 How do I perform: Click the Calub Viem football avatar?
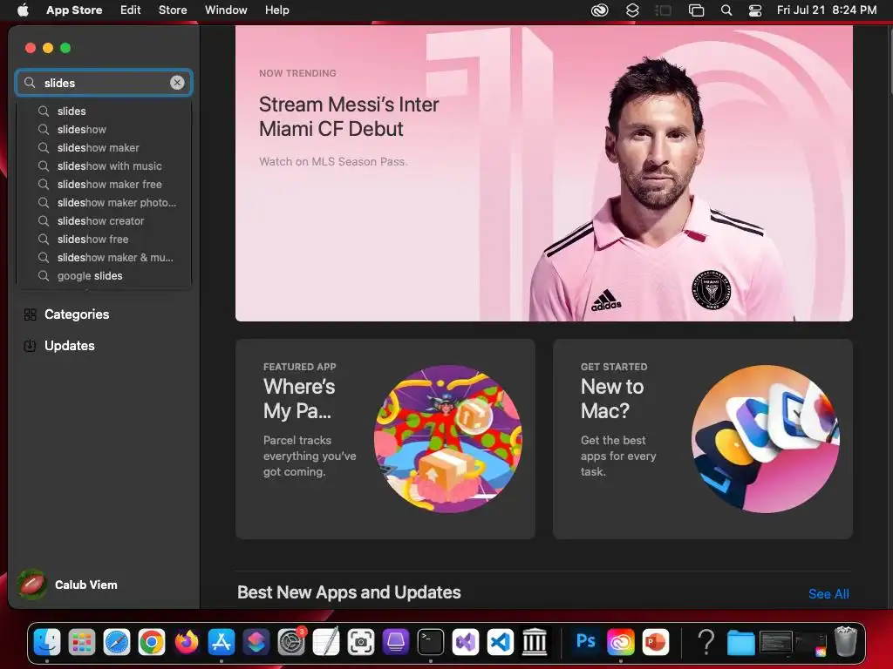(32, 585)
